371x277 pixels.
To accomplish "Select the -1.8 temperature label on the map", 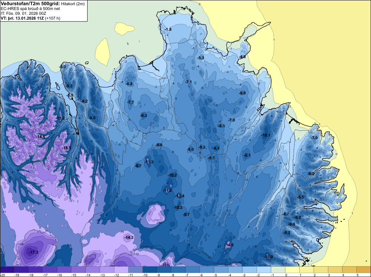I will (168, 30).
